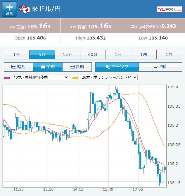Screen dimensions: 185x196
Task: Click the US-Japan flag icon
Action: pos(25,9)
